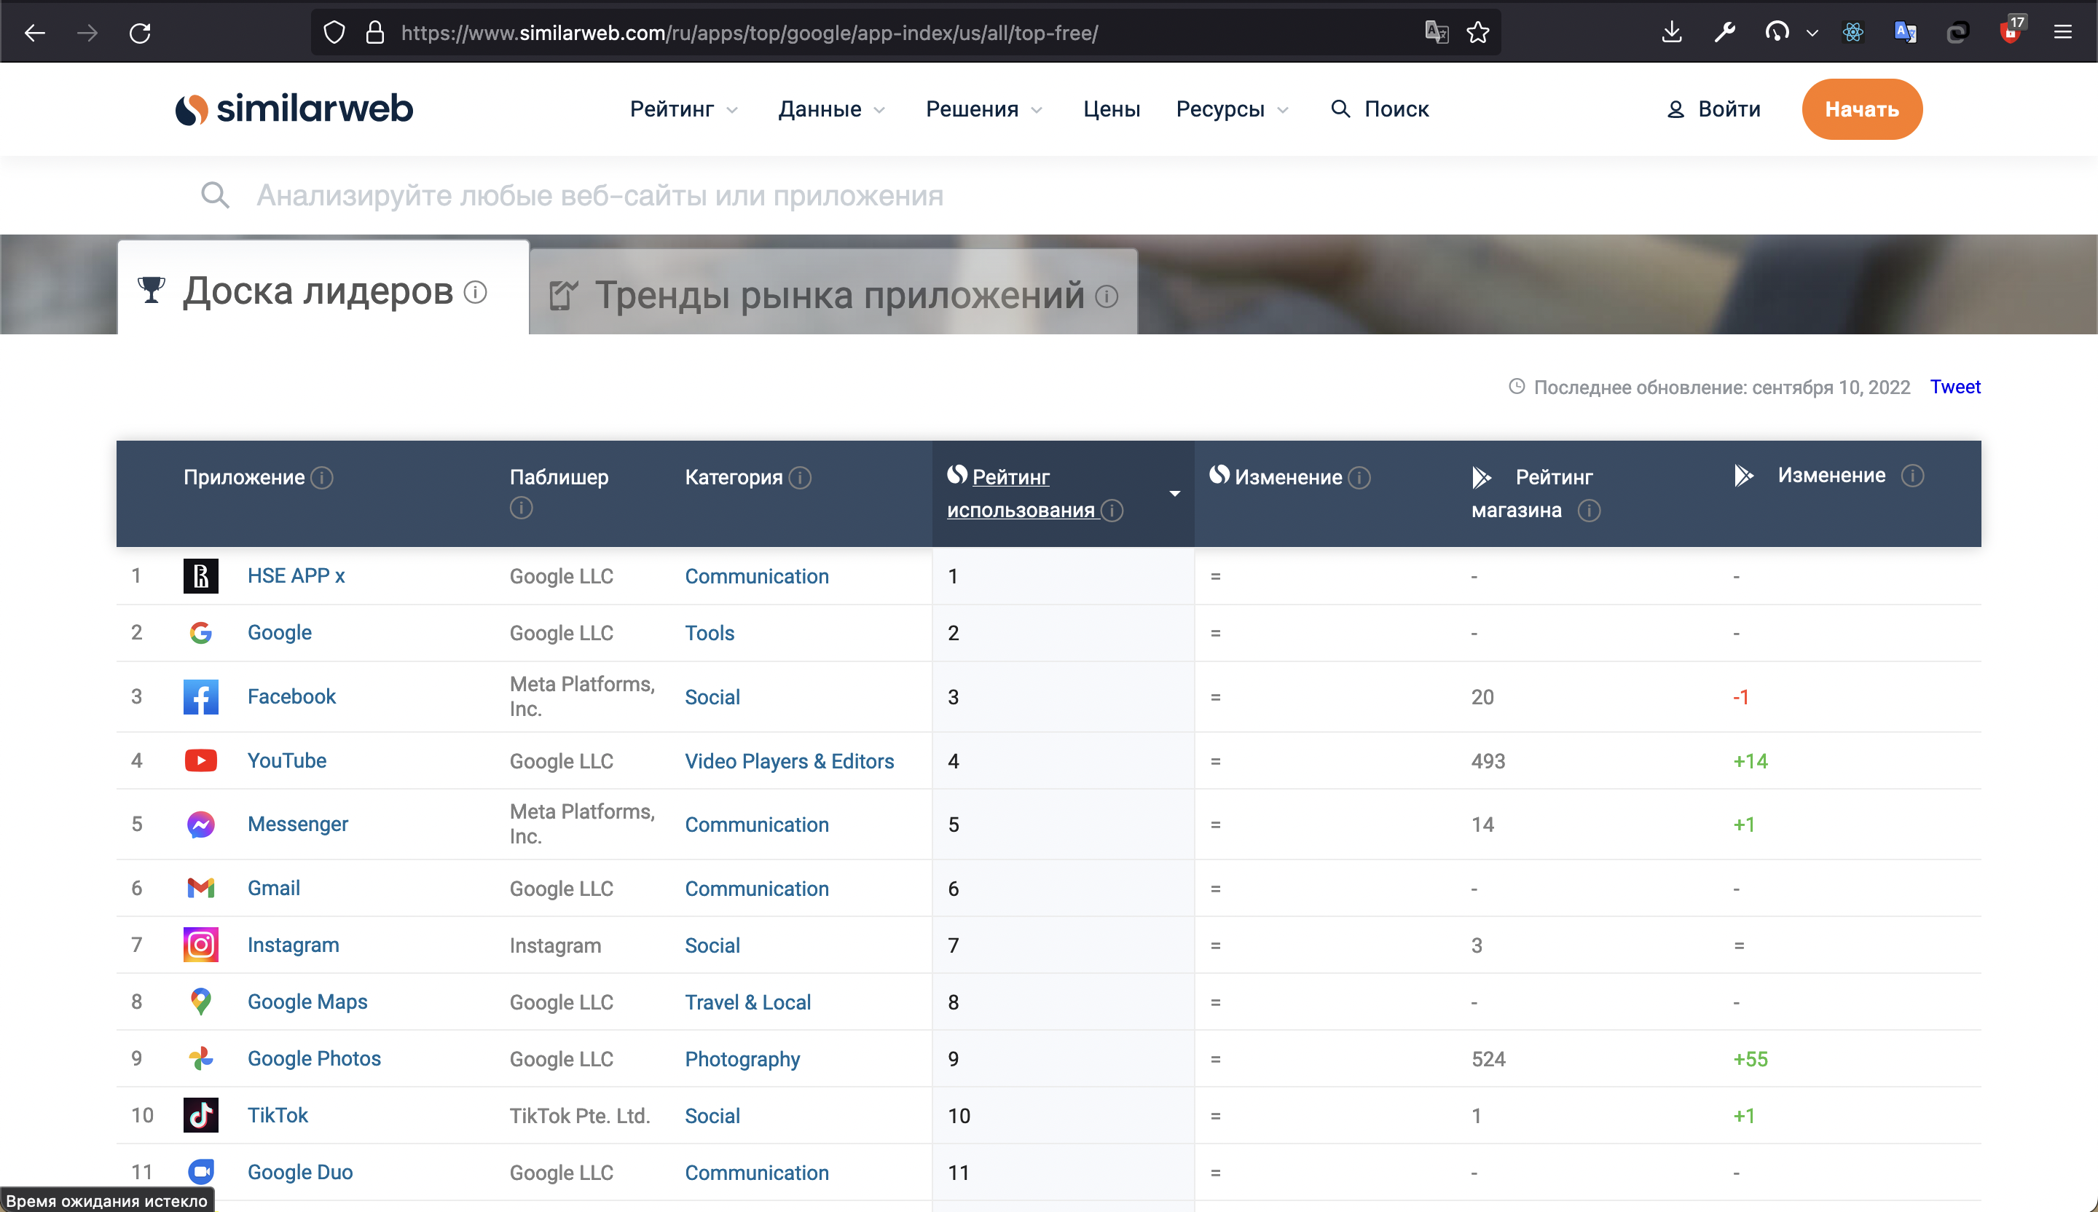Click the Instagram app icon
Viewport: 2098px width, 1212px height.
coord(200,945)
